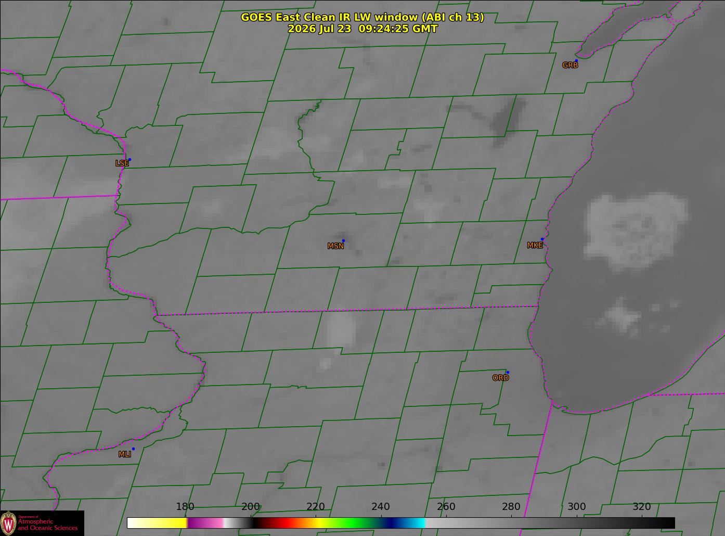The image size is (725, 536).
Task: Click the GOES East Clean IR title
Action: click(362, 17)
